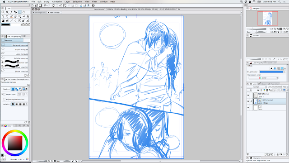Select New selection mode button
Screen dimensions: 289x163
point(13,89)
